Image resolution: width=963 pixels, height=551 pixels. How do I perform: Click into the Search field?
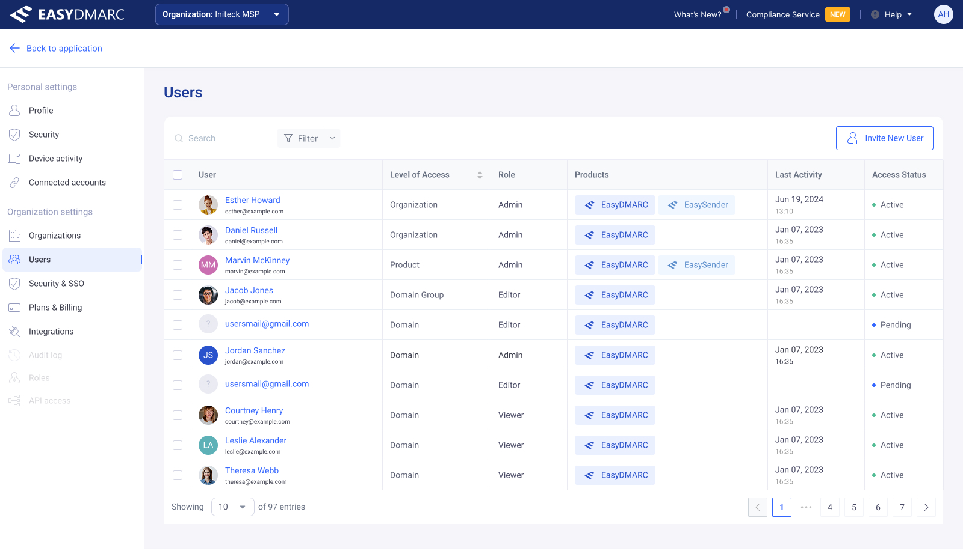(220, 138)
